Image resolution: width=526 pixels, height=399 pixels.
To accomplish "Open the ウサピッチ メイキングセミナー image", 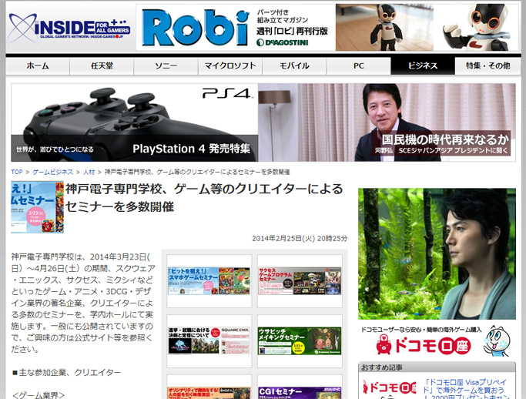I will click(x=300, y=341).
